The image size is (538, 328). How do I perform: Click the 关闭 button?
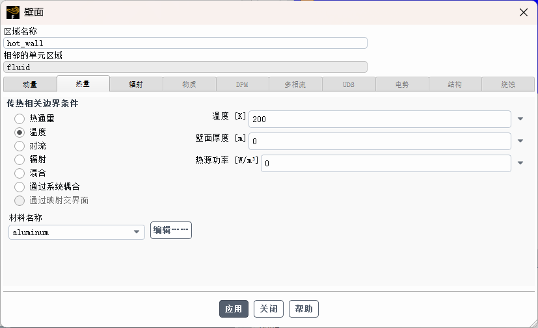pos(269,309)
